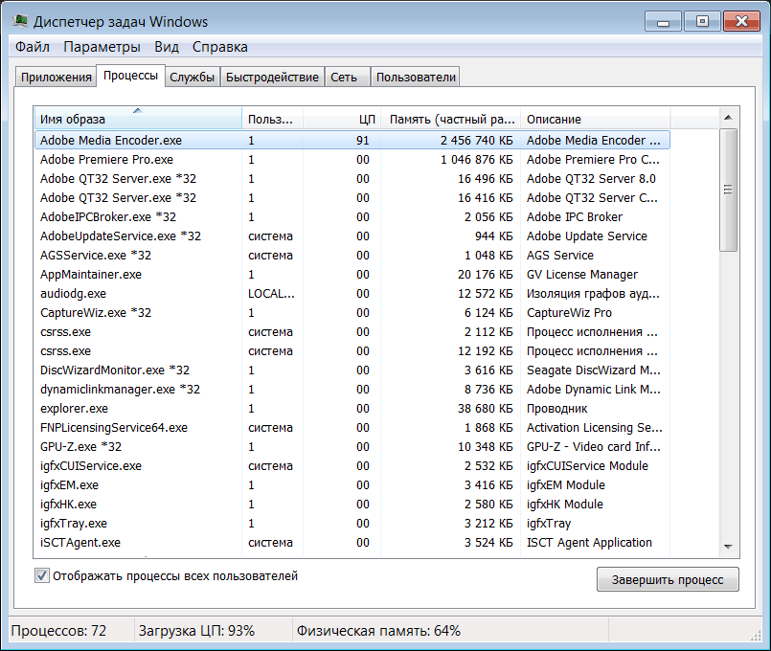Select the igfxHK.exe process
The image size is (771, 651).
352,505
